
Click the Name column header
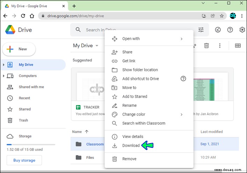coord(77,132)
